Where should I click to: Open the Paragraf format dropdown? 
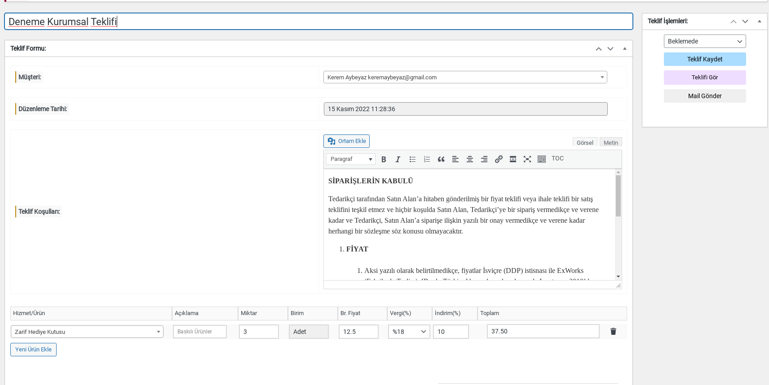click(350, 159)
